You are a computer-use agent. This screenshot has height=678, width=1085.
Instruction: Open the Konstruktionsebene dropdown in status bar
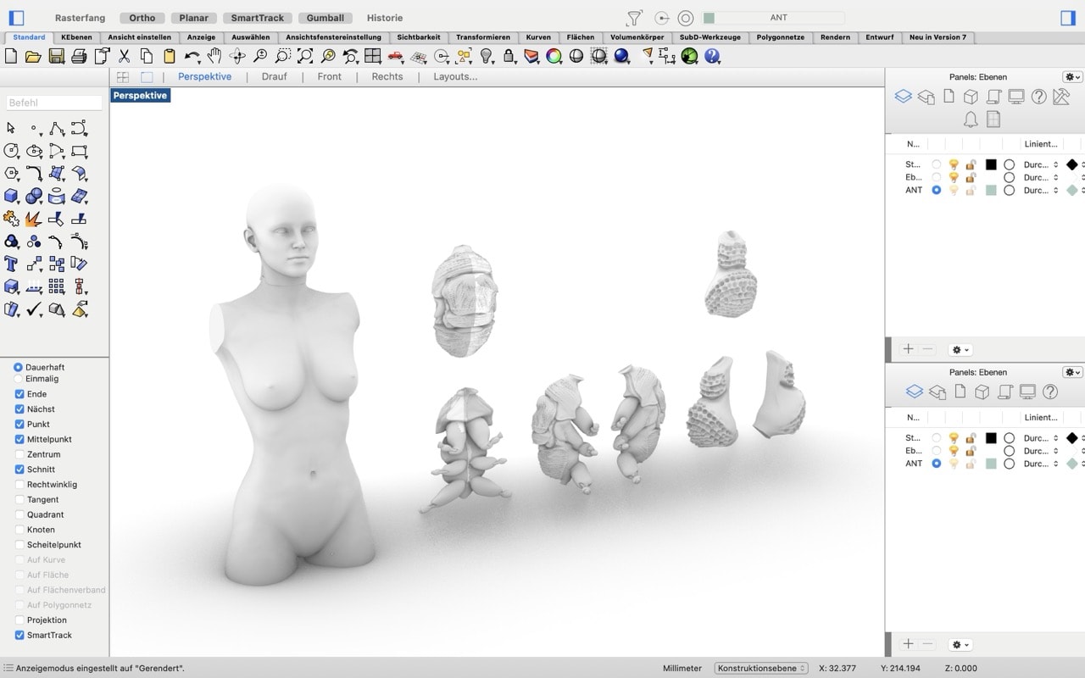760,668
